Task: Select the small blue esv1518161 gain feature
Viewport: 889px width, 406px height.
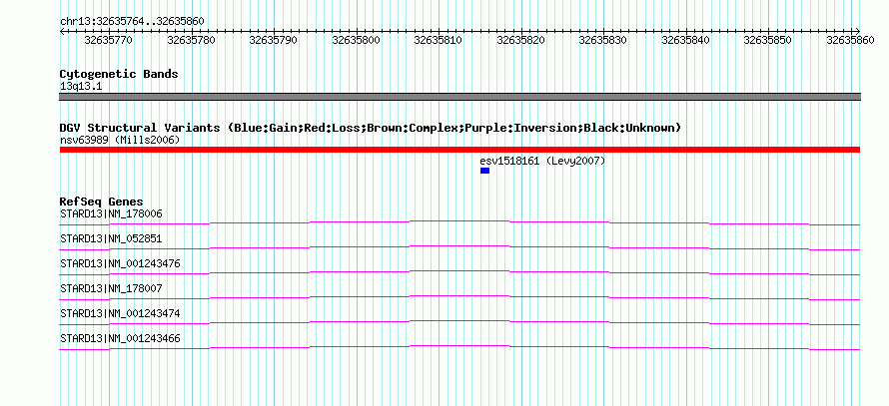Action: click(484, 171)
